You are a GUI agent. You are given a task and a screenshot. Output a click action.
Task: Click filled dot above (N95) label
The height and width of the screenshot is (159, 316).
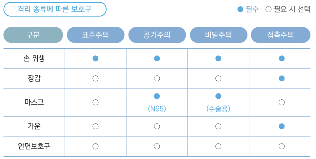(x=157, y=96)
